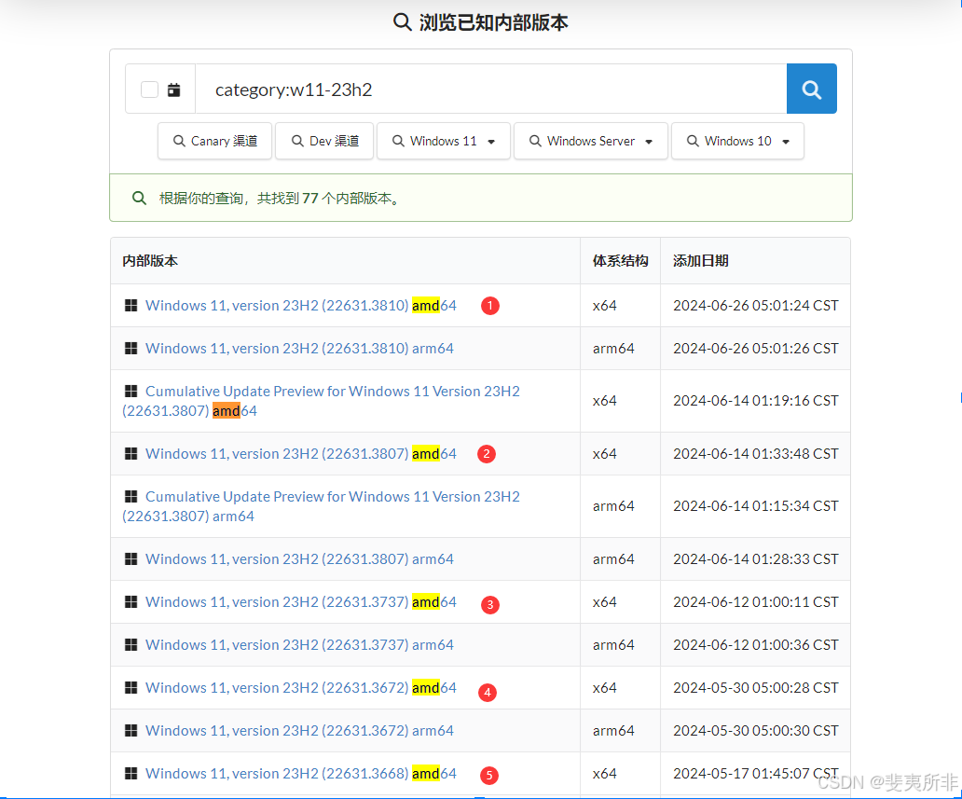Expand the Windows 11 dropdown
Image resolution: width=962 pixels, height=799 pixels.
(444, 141)
